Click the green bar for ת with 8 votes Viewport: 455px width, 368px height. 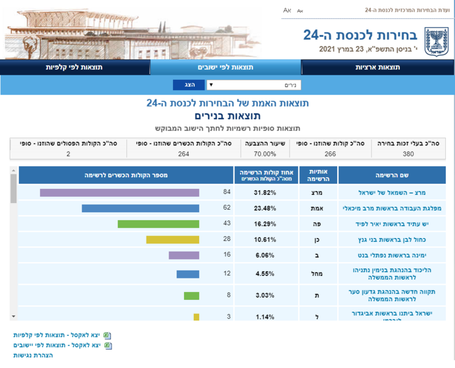[x=191, y=296]
